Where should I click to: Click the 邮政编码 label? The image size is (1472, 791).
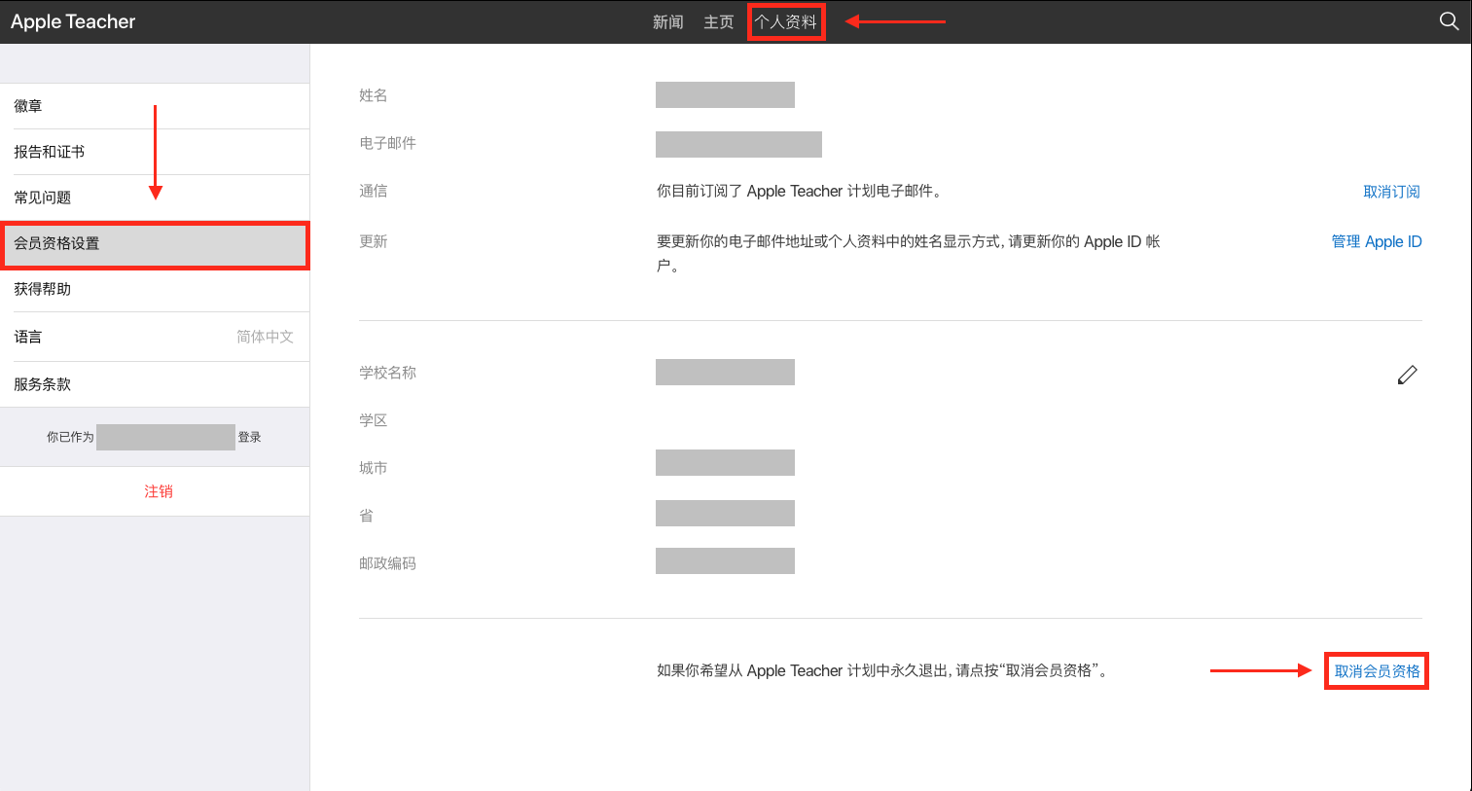click(388, 563)
